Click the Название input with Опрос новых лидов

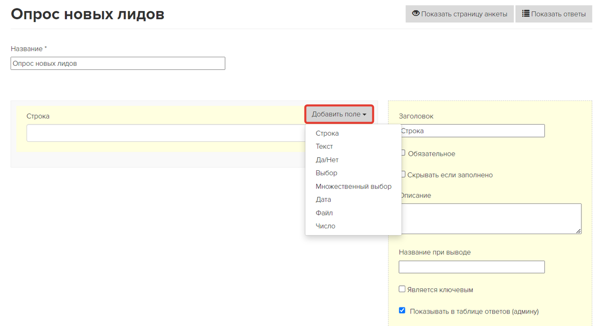118,63
